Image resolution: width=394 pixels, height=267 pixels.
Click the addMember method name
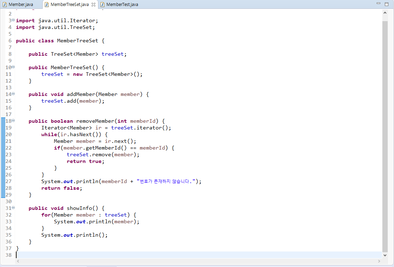(81, 94)
